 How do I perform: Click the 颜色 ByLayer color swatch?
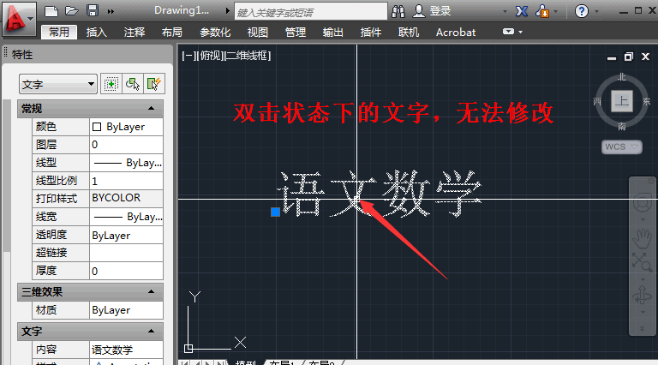[x=97, y=127]
